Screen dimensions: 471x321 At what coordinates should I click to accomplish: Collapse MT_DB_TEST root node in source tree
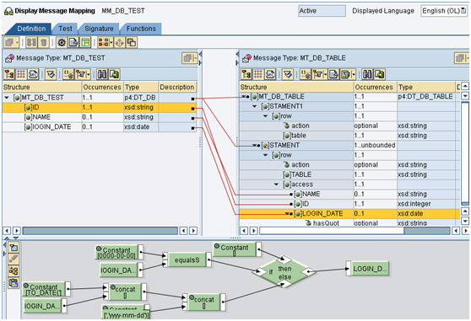[7, 98]
